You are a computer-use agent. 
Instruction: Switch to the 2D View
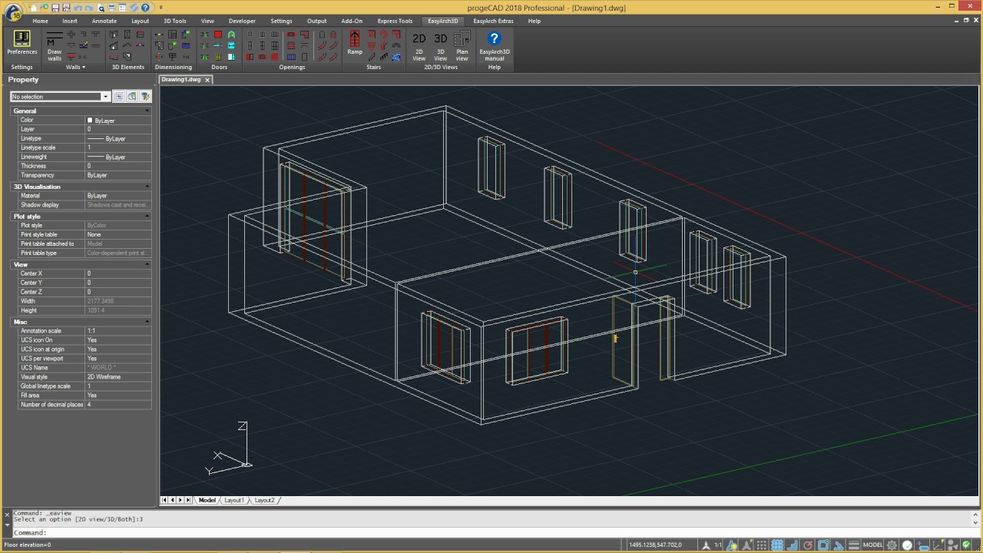(x=419, y=45)
